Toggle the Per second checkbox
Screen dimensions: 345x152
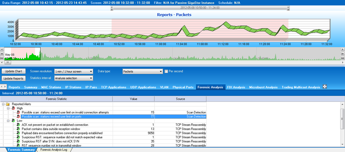pos(166,71)
